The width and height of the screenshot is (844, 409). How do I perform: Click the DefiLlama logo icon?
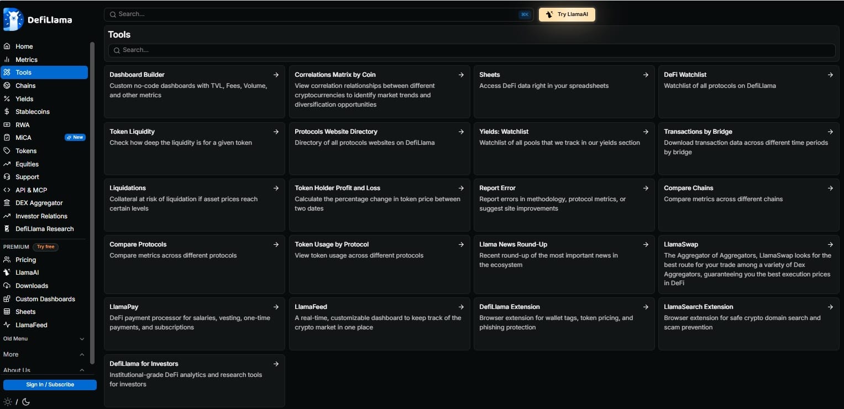tap(13, 19)
